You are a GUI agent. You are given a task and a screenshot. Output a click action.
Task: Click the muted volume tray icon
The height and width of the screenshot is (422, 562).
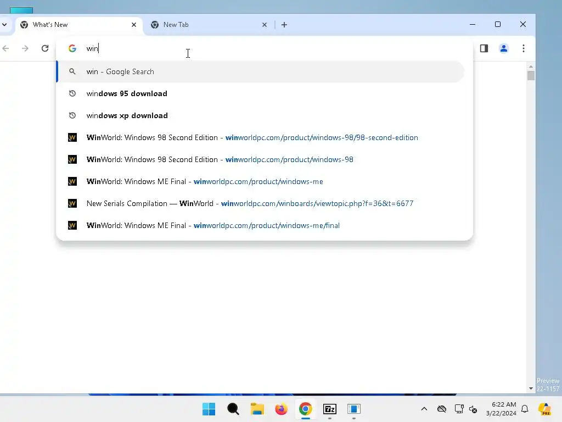(473, 409)
